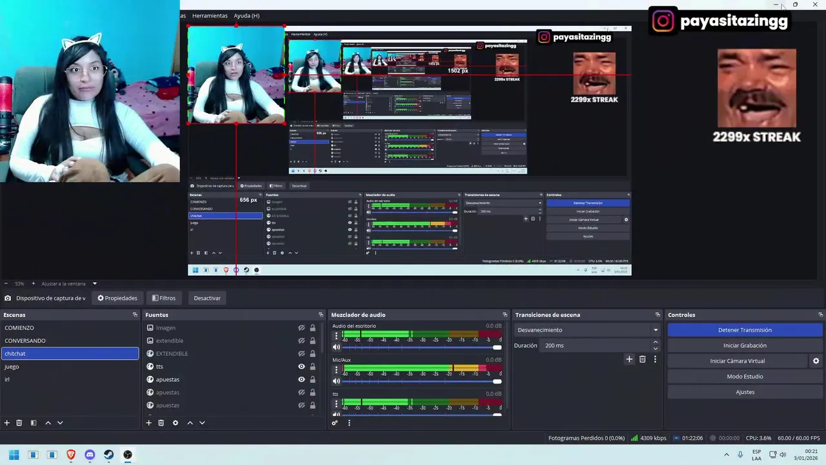Open Steam from the taskbar

pos(108,455)
